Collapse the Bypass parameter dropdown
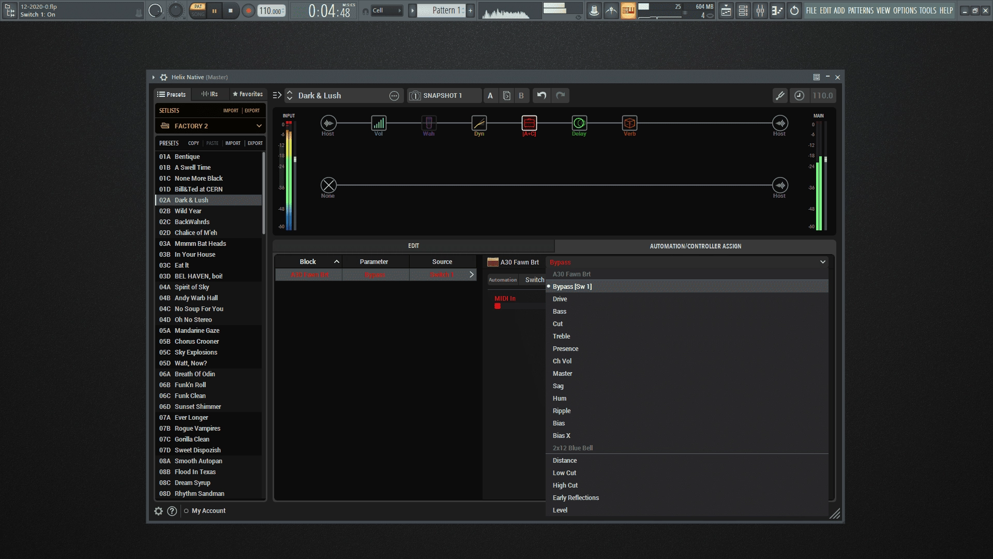The width and height of the screenshot is (993, 559). 823,262
